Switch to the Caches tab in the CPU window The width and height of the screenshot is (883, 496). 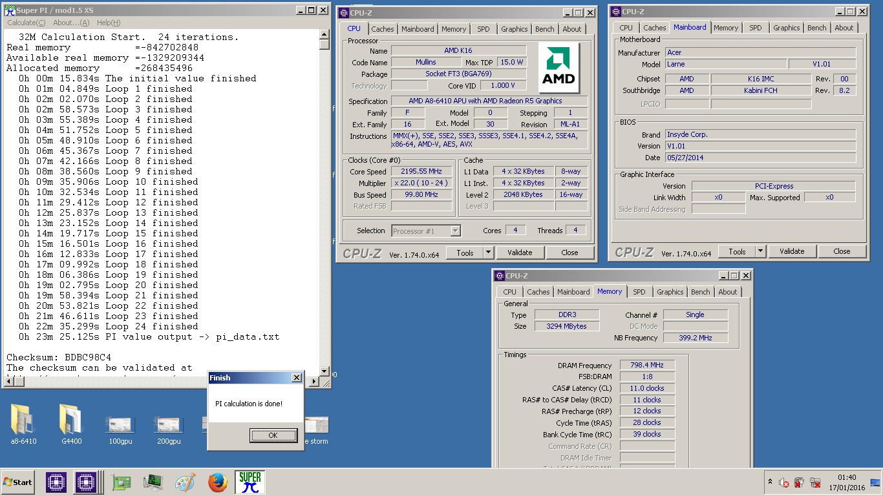pos(383,29)
